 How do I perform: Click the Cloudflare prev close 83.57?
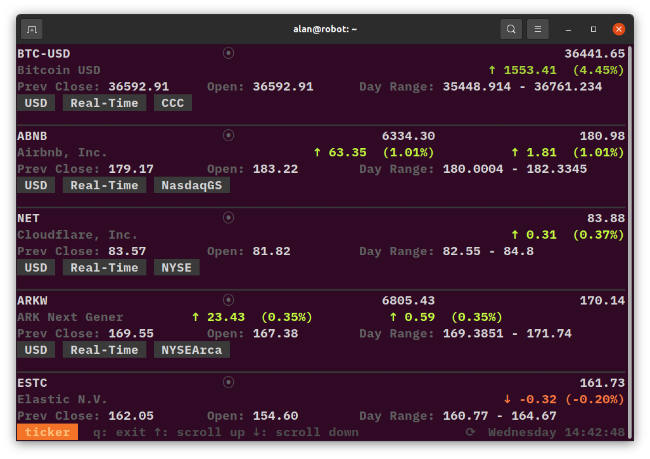tap(127, 251)
